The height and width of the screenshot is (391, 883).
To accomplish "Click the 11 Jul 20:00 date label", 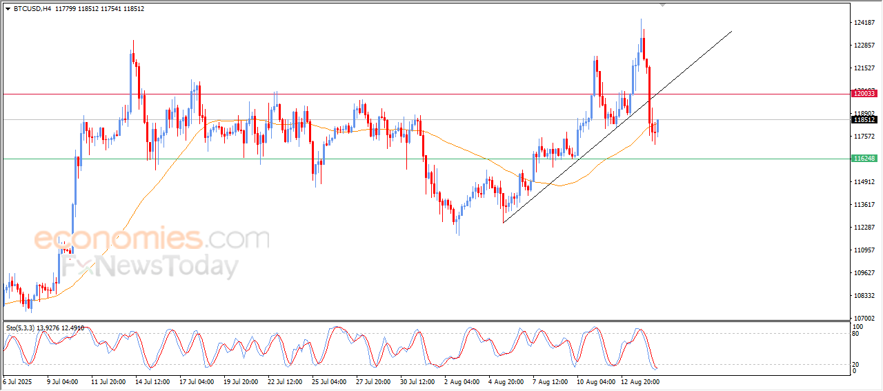I will click(x=108, y=381).
